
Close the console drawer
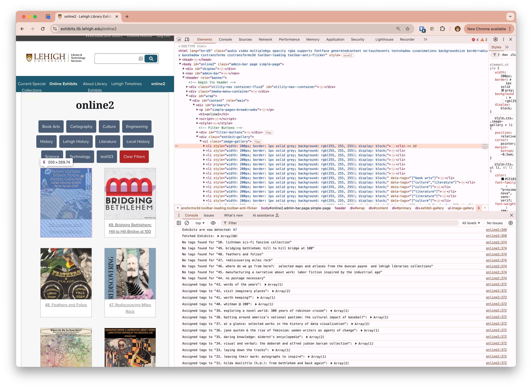pos(511,215)
